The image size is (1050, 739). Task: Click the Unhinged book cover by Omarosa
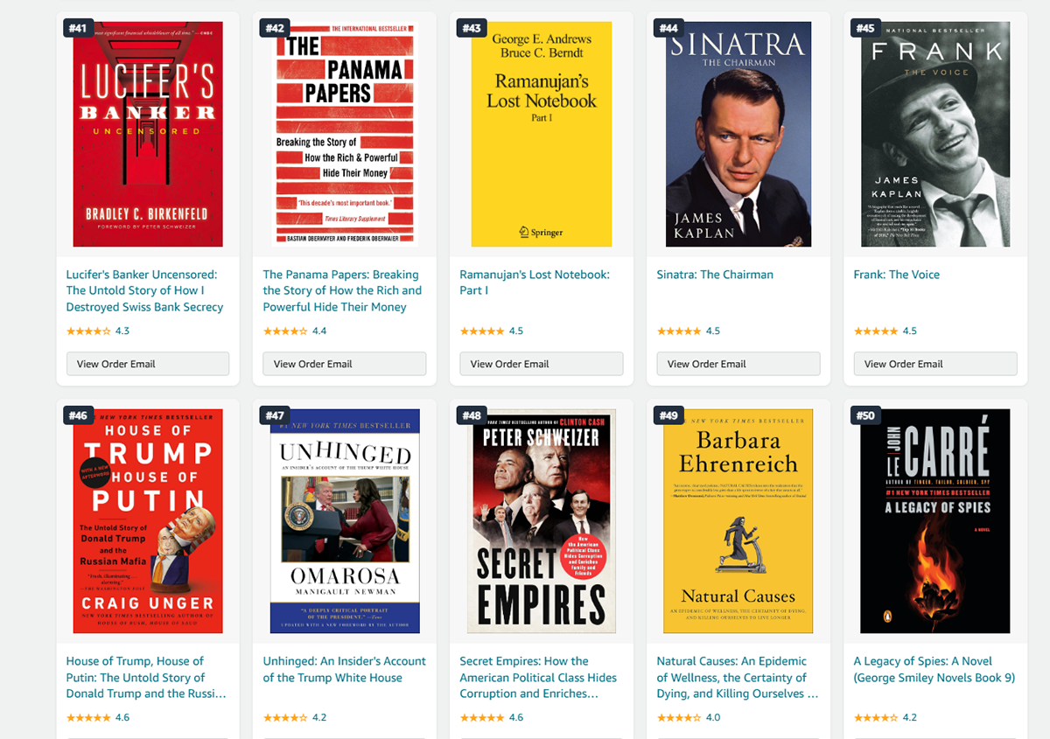point(345,521)
